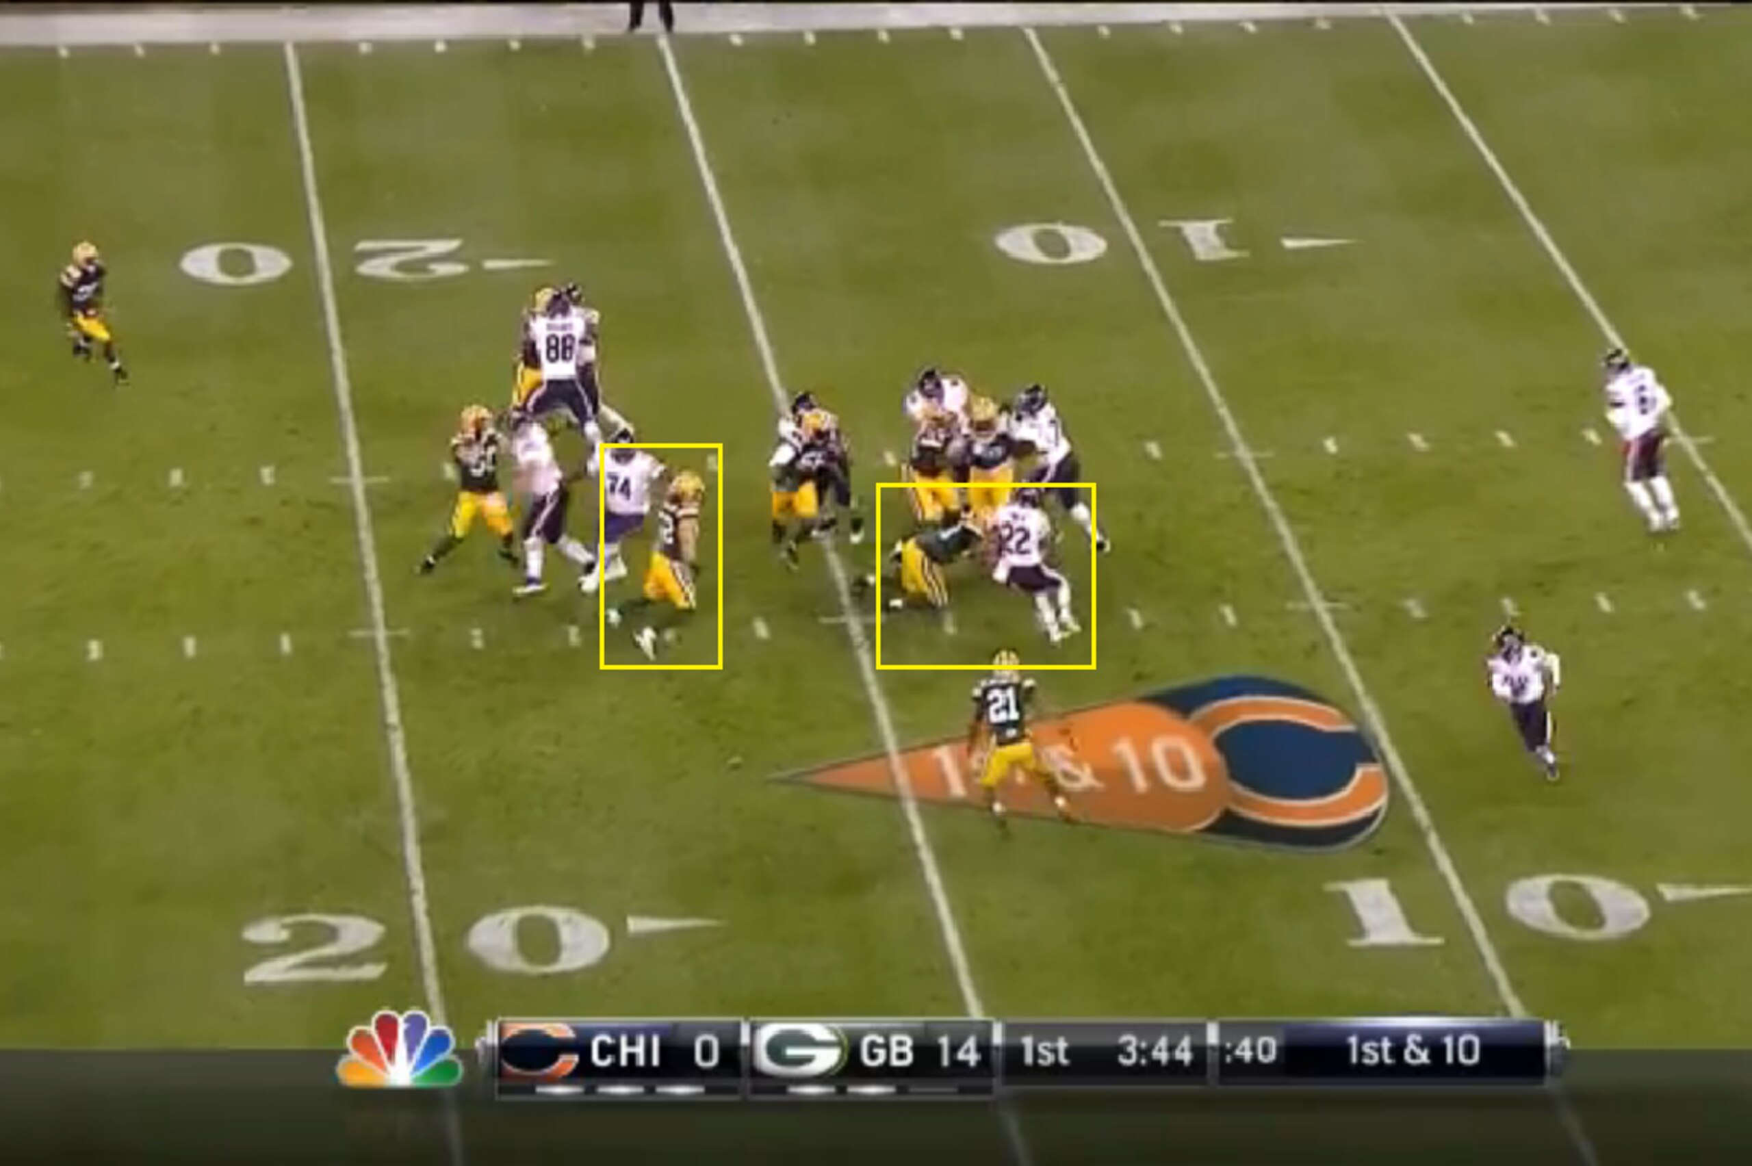Screen dimensions: 1752x1166
Task: Click the "3:44" game clock
Action: pyautogui.click(x=1154, y=1052)
